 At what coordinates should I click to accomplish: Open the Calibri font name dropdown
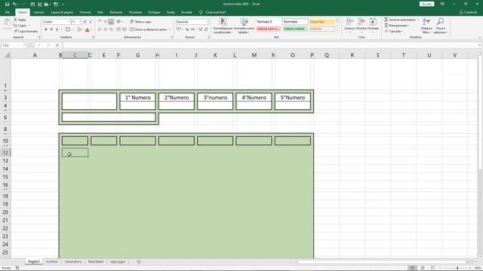69,22
